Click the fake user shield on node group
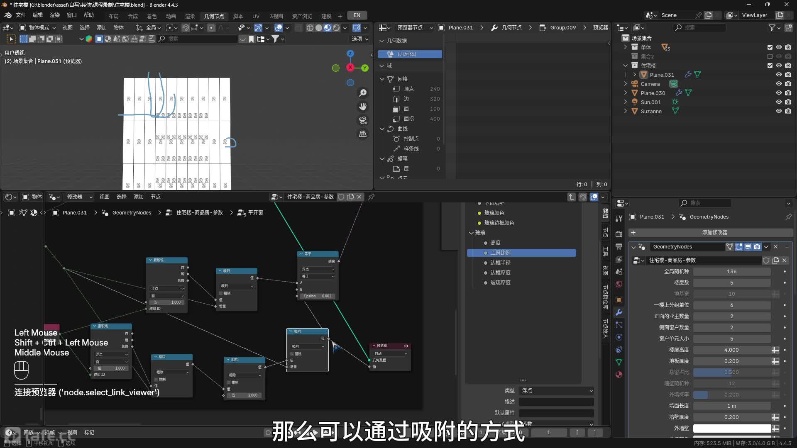797x448 pixels. 341,197
